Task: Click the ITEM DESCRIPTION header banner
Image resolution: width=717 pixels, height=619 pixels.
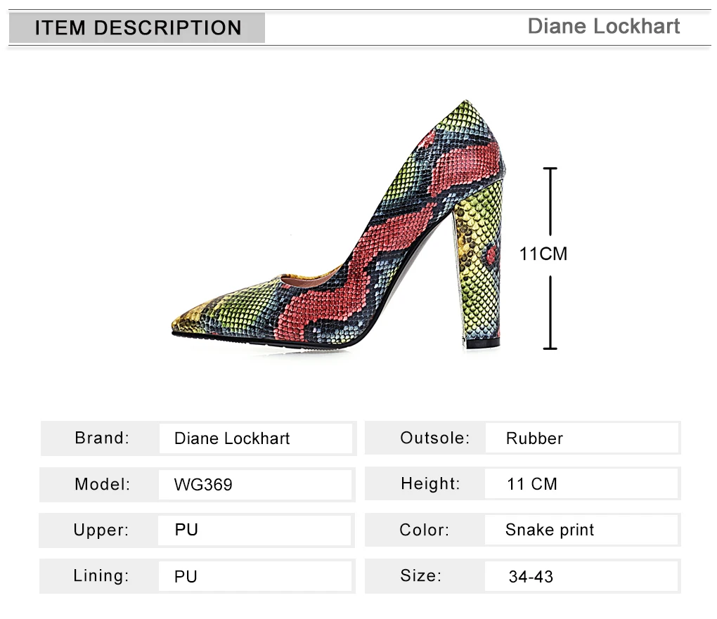Action: 138,28
